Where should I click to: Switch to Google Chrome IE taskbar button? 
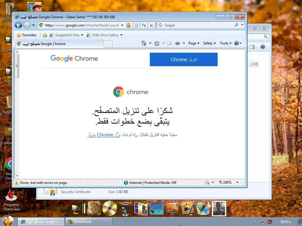pyautogui.click(x=41, y=222)
